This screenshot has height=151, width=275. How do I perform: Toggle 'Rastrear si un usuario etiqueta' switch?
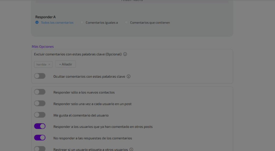40,149
